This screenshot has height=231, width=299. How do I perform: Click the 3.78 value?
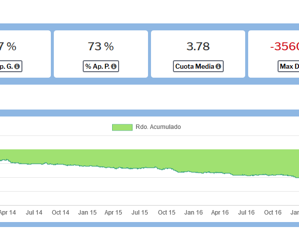[198, 46]
